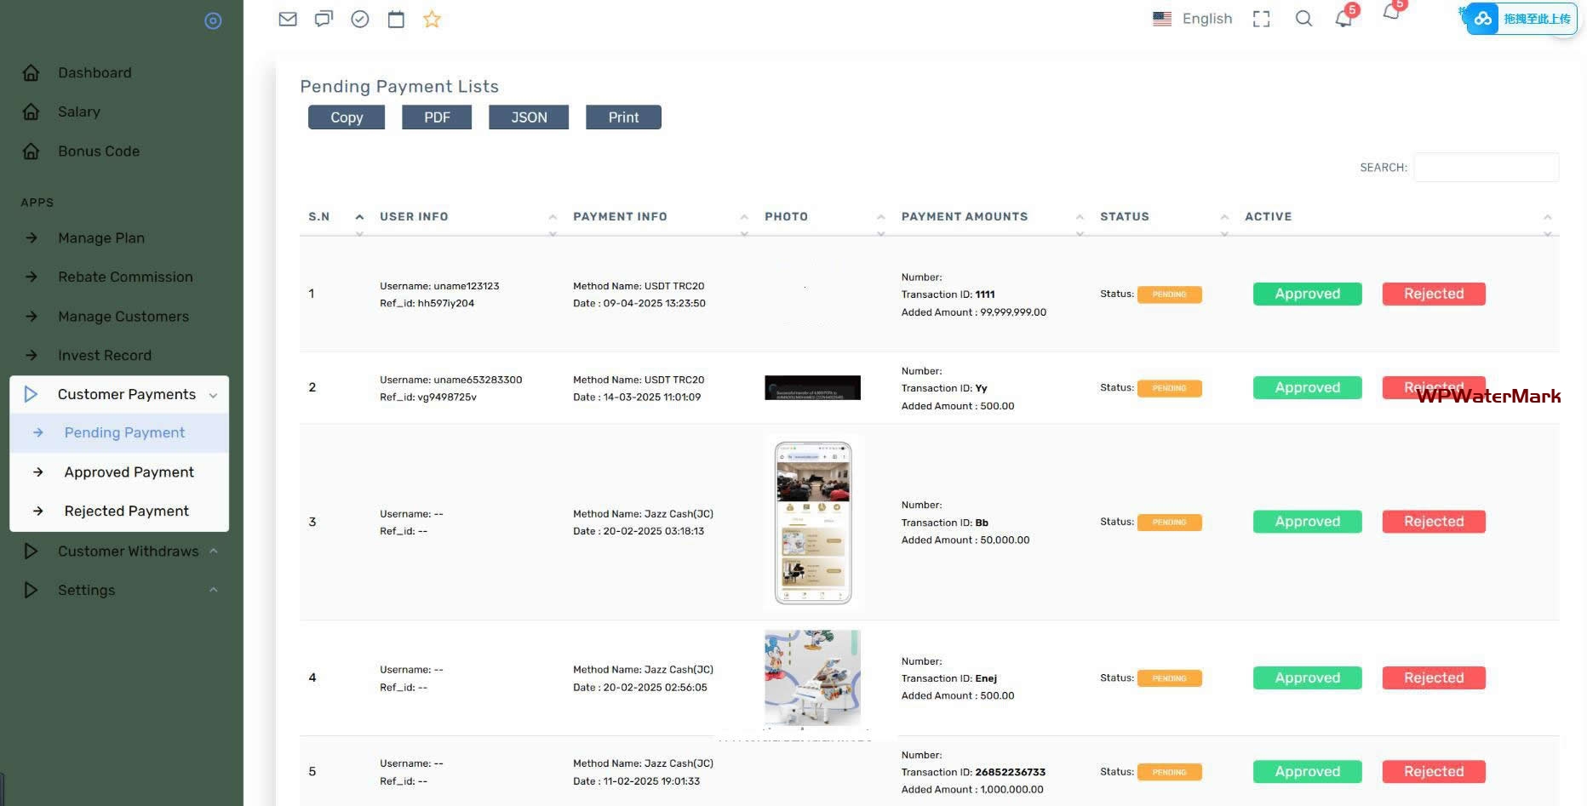The width and height of the screenshot is (1587, 806).
Task: Click the Search input field
Action: (1486, 168)
